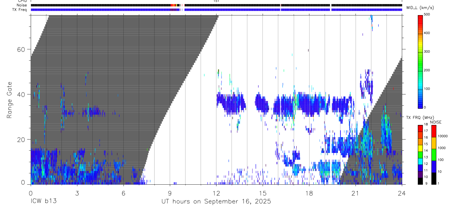Click the NOISE legend title

click(436, 122)
